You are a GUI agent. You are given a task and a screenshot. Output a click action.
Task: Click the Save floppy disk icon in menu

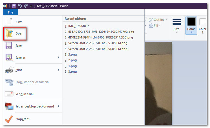point(9,45)
